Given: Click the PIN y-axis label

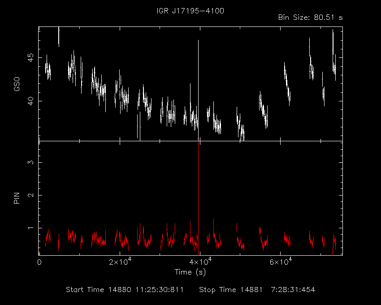Looking at the screenshot, I should pos(17,198).
